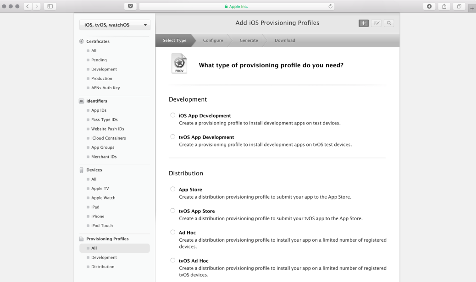The width and height of the screenshot is (476, 282).
Task: Click the add profile plus icon
Action: (x=364, y=23)
